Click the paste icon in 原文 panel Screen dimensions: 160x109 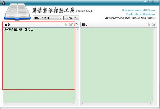77,25
